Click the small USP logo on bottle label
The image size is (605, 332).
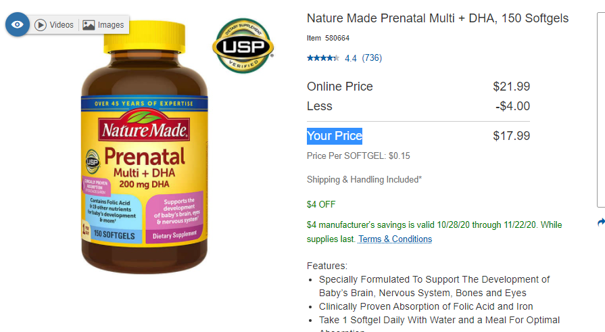click(x=93, y=162)
